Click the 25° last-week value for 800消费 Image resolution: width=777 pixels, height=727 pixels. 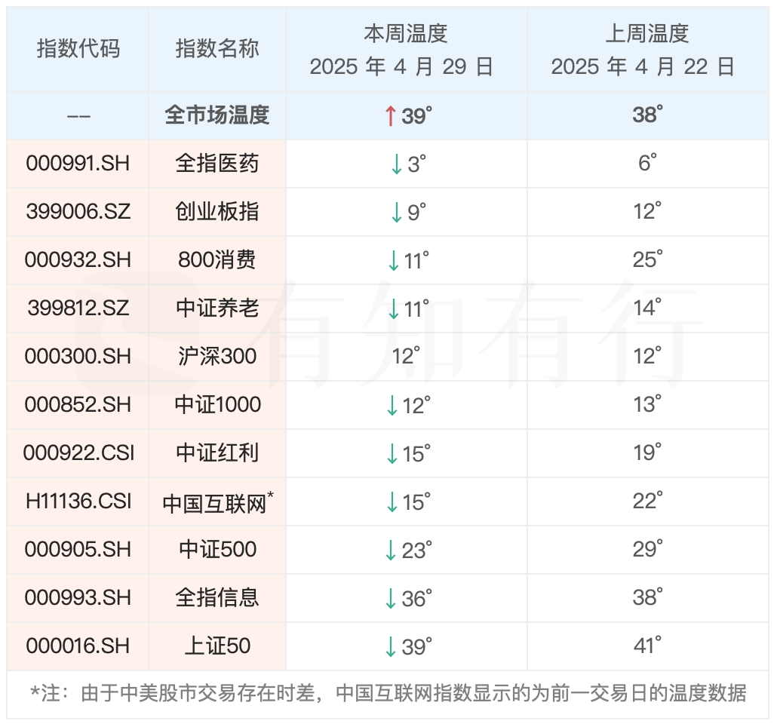pyautogui.click(x=648, y=259)
